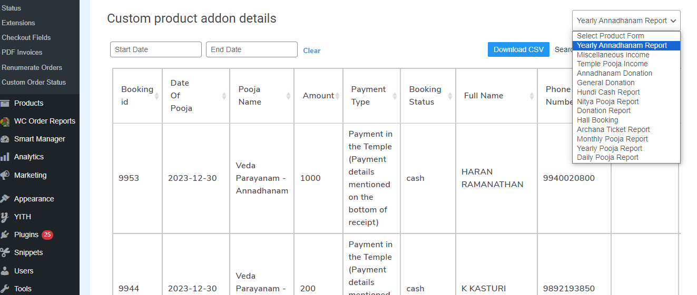Open PDF Invoices submenu item
Viewport: 697px width, 295px height.
coord(22,52)
